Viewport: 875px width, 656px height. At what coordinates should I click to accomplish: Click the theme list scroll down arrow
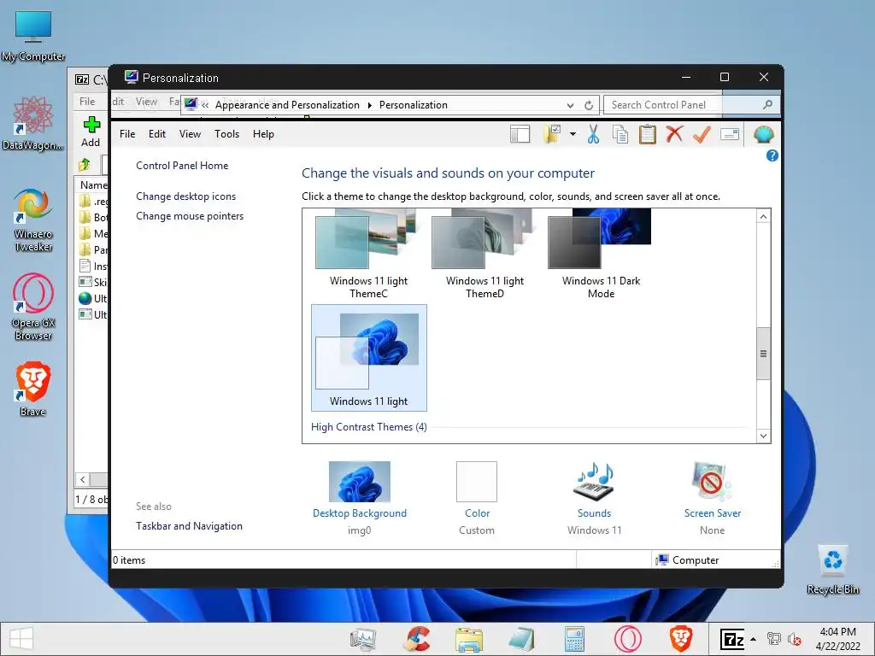(763, 436)
